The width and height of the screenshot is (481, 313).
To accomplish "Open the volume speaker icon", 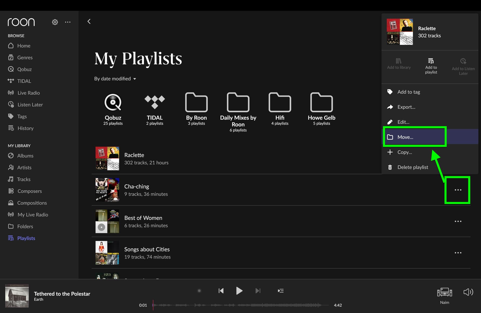I will coord(468,292).
